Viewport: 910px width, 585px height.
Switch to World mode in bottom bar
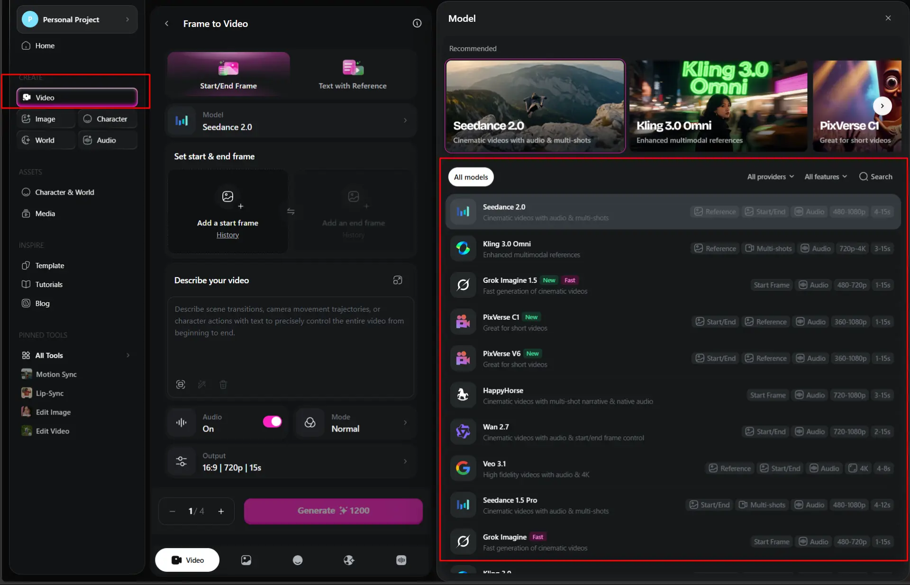click(349, 560)
